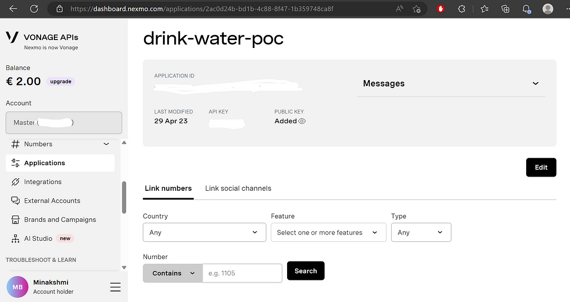Open the hamburger menu beside Minakshmi

point(115,287)
